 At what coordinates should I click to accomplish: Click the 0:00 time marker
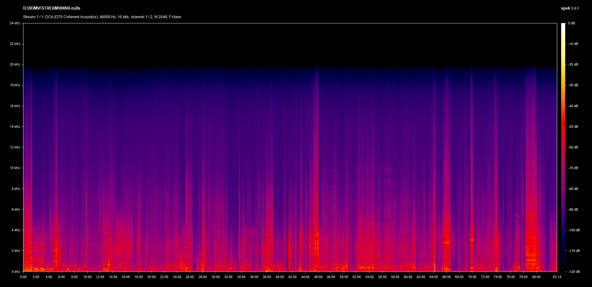[x=23, y=277]
